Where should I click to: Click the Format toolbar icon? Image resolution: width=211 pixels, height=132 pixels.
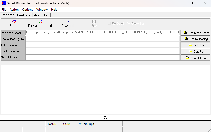[x=14, y=22]
